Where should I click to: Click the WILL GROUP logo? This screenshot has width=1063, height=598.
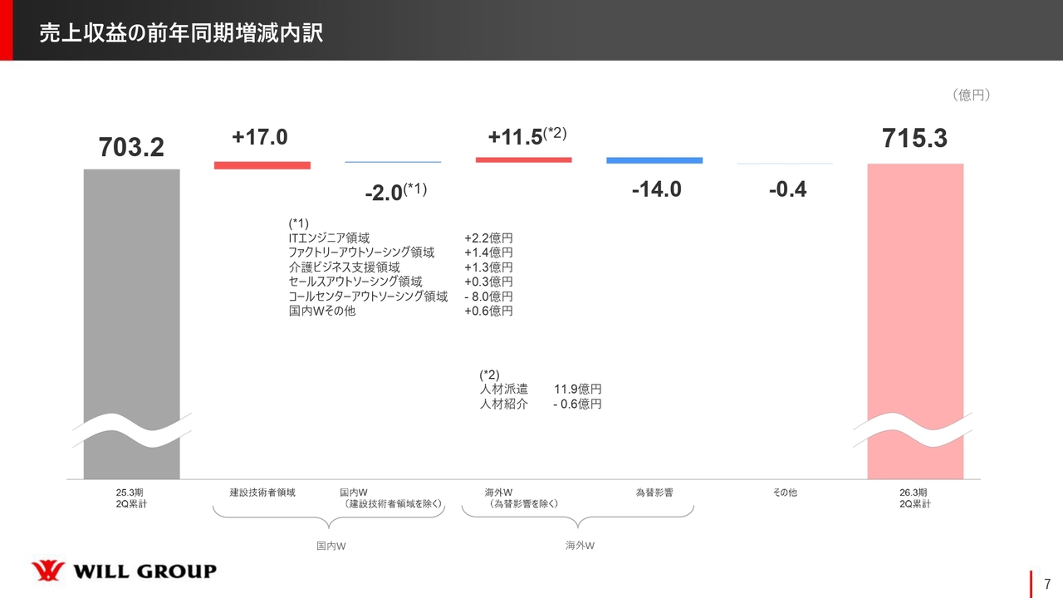(124, 571)
